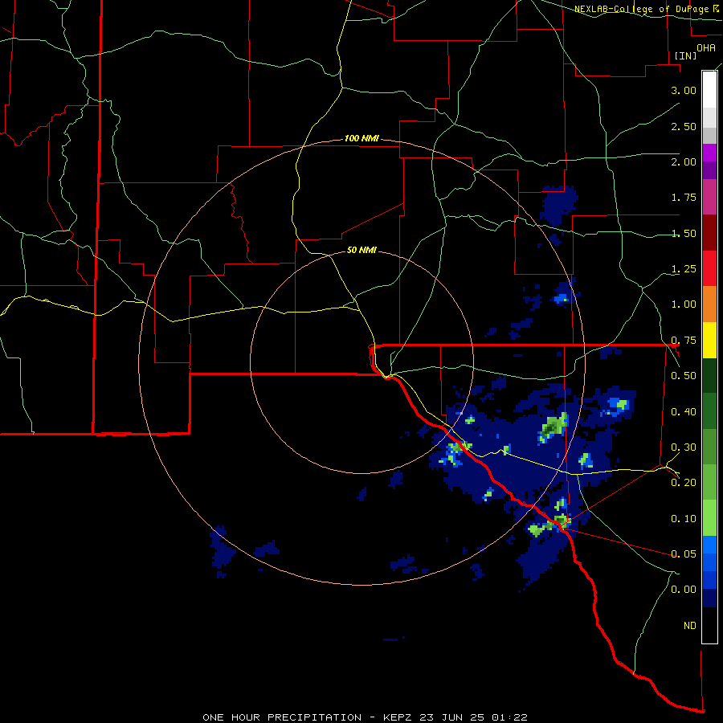
Task: Click the 1.00 legend value
Action: (684, 304)
